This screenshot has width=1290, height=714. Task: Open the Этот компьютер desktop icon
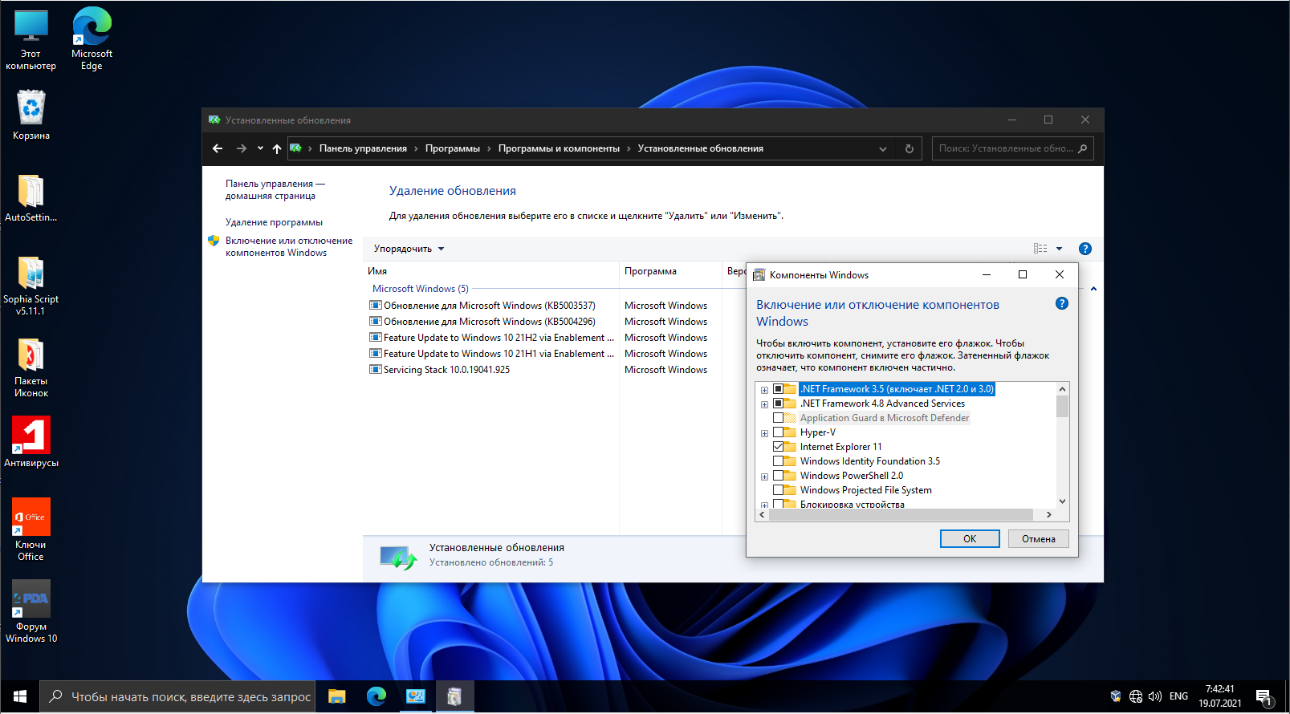tap(31, 40)
